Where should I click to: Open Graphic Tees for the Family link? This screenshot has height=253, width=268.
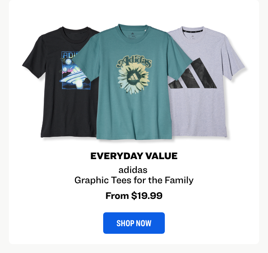134,180
